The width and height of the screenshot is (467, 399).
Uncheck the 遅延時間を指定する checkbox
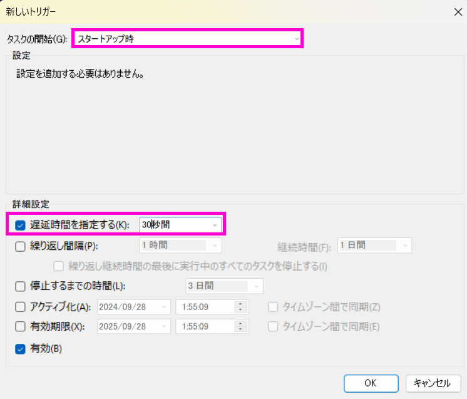(x=20, y=225)
